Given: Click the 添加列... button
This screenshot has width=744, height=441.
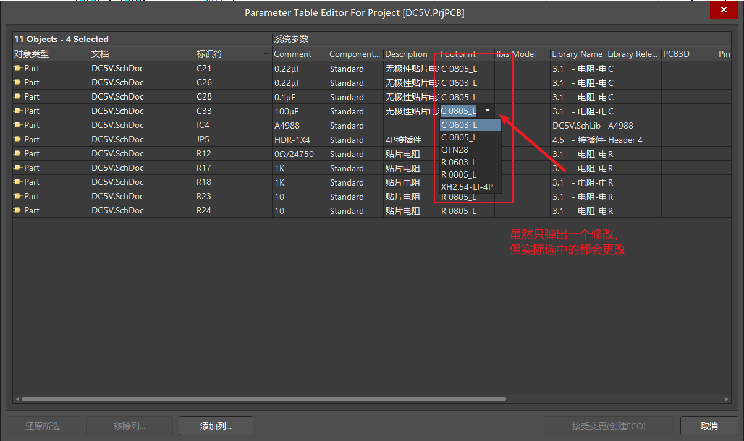Looking at the screenshot, I should (x=216, y=426).
